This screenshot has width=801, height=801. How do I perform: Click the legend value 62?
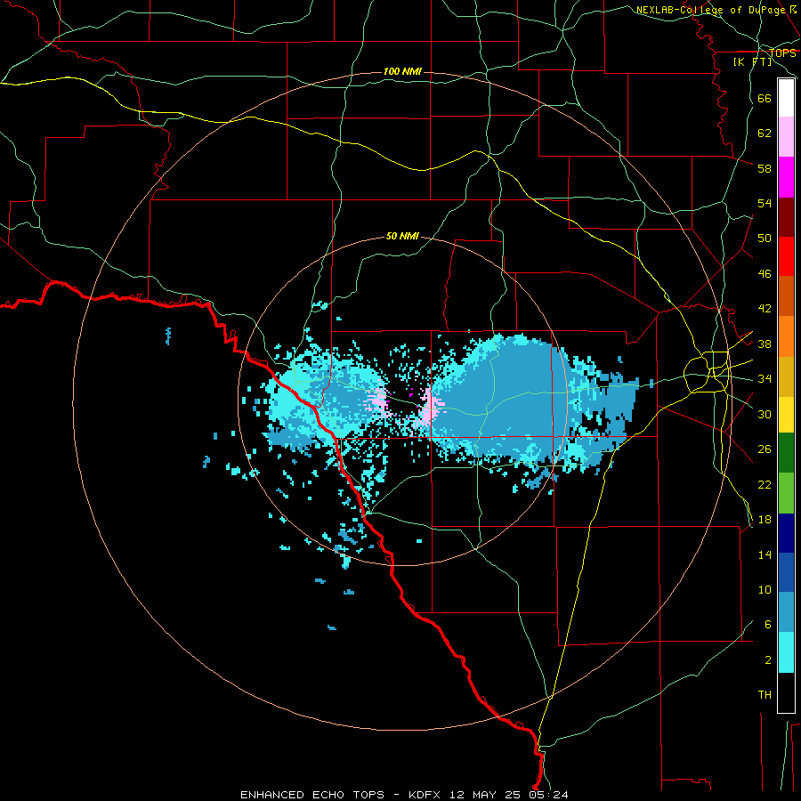[x=765, y=133]
